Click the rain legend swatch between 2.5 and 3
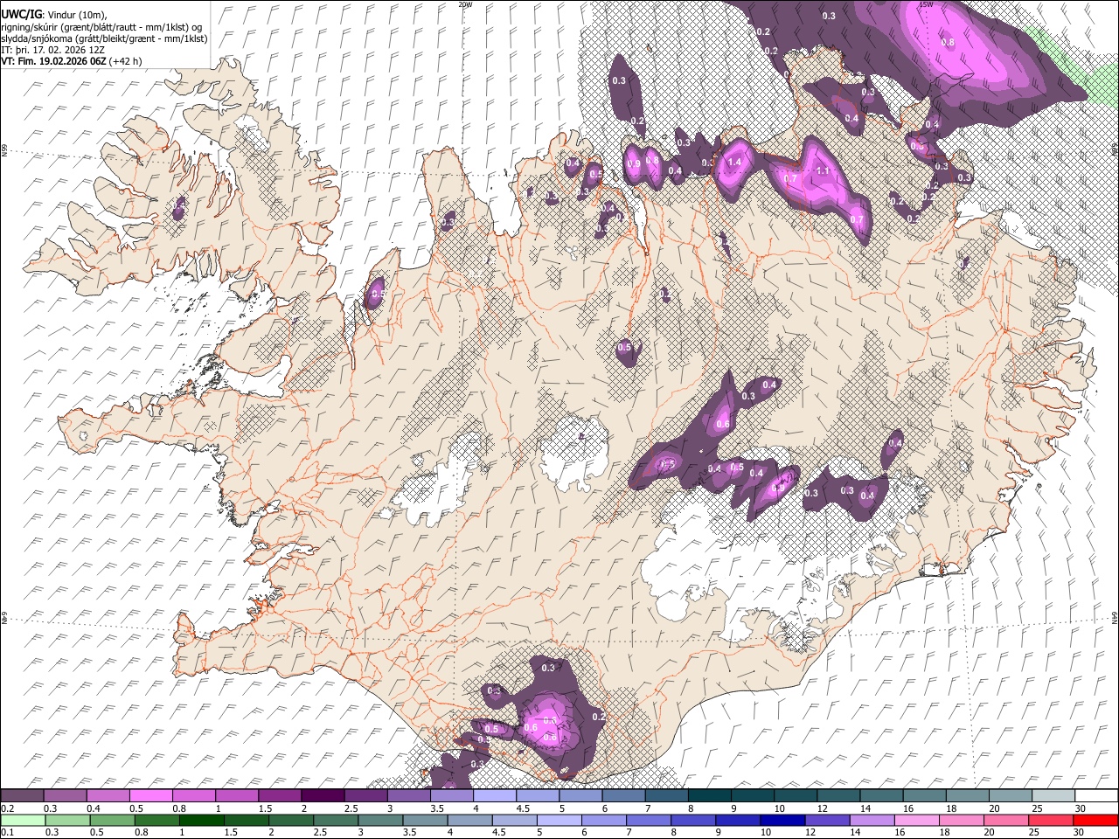Image resolution: width=1119 pixels, height=839 pixels. (x=335, y=820)
